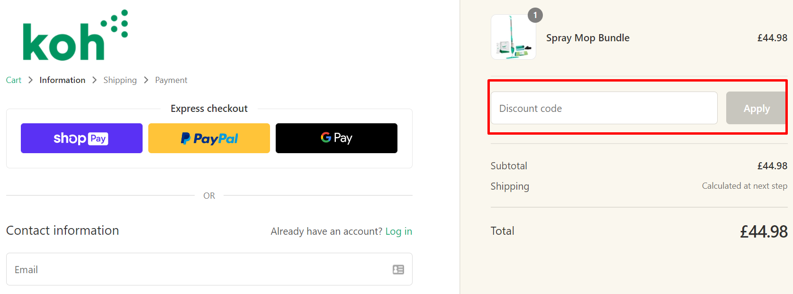
Task: Click the Log in link
Action: coord(398,231)
